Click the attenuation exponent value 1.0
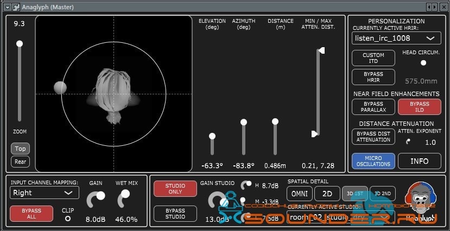Image resolution: width=450 pixels, height=231 pixels. (x=430, y=143)
